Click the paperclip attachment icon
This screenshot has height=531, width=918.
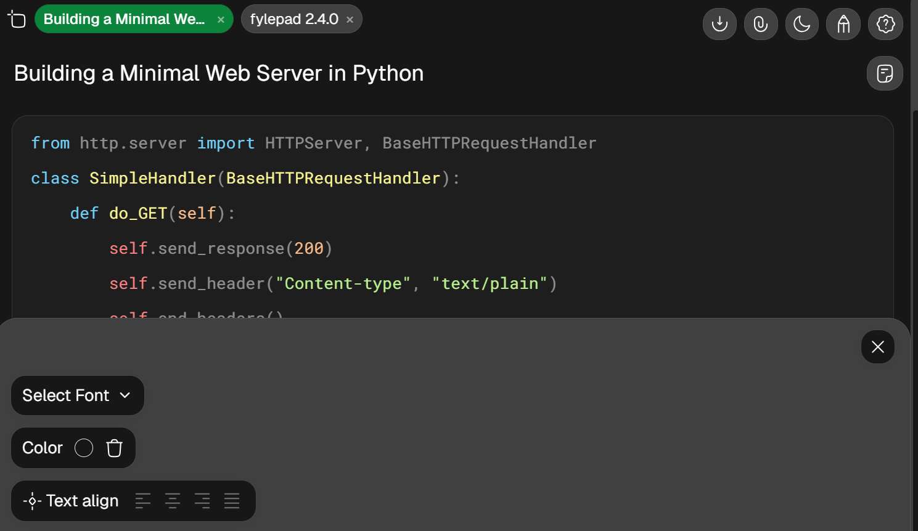coord(761,24)
